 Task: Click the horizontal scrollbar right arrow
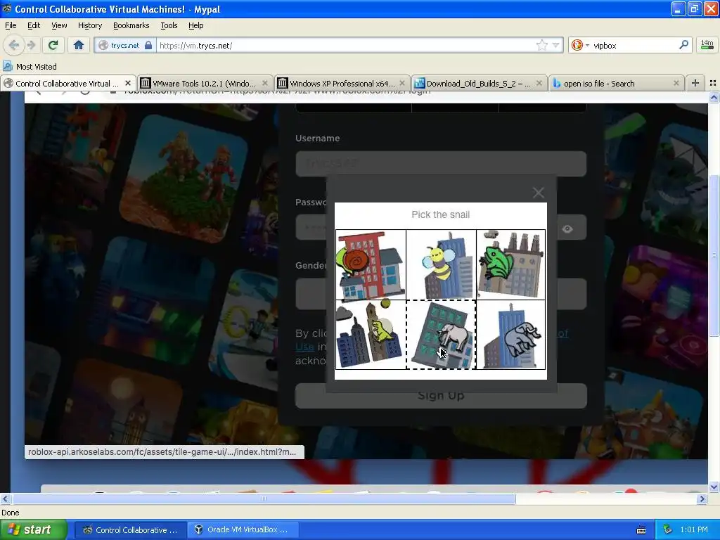(x=702, y=499)
